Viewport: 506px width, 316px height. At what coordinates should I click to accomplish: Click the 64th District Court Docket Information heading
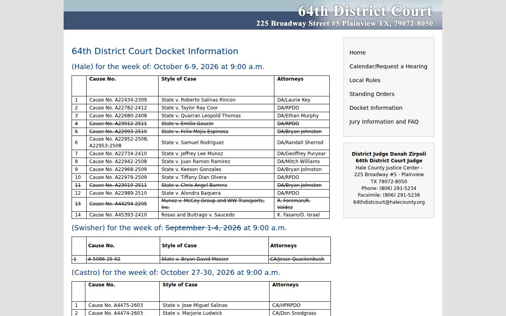pos(155,51)
